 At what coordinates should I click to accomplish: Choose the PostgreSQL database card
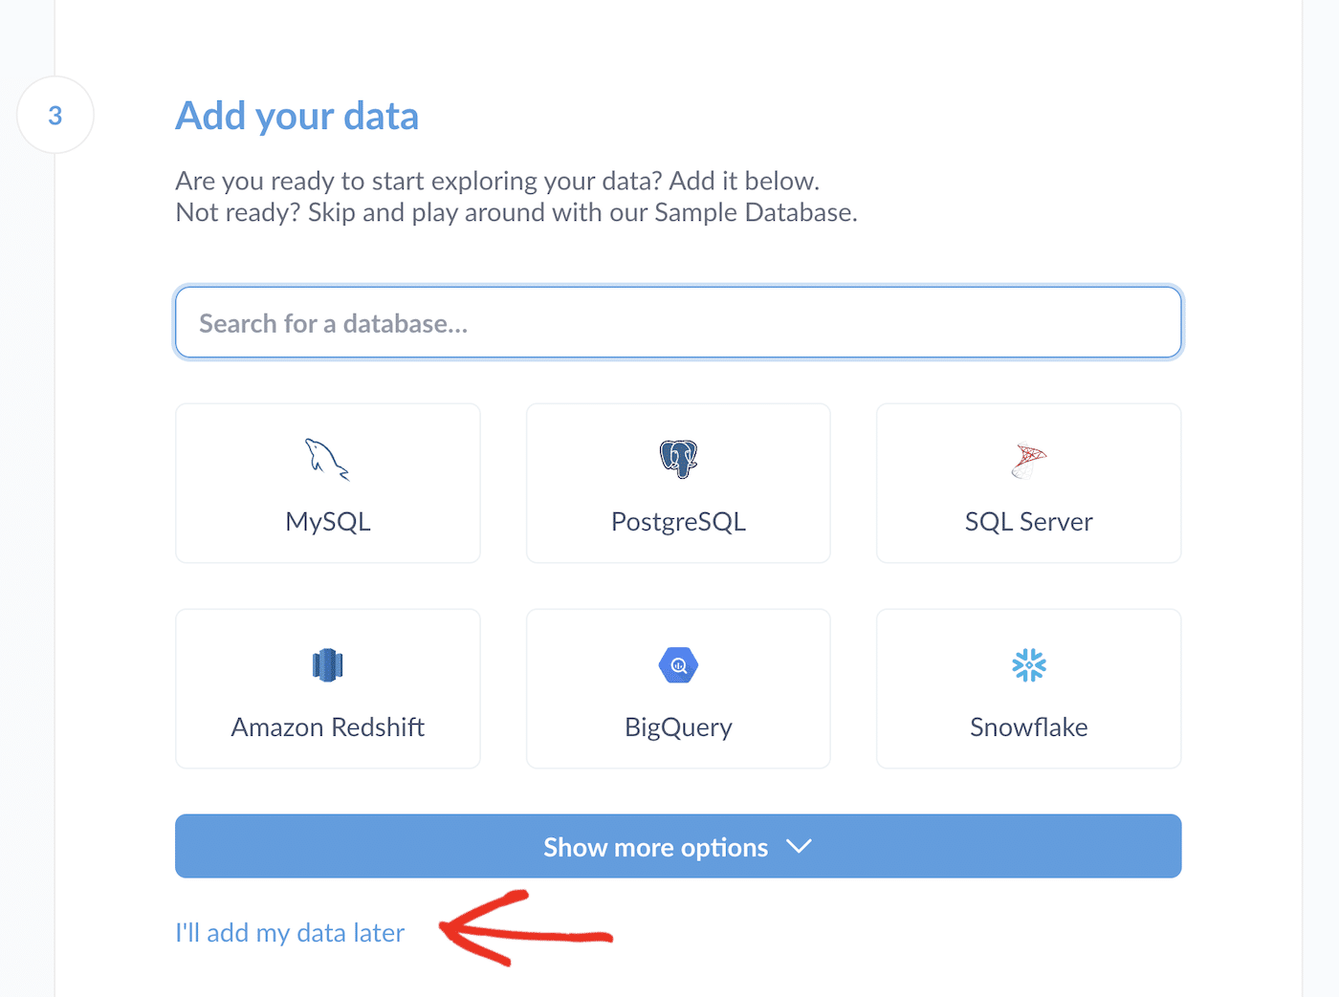point(677,483)
